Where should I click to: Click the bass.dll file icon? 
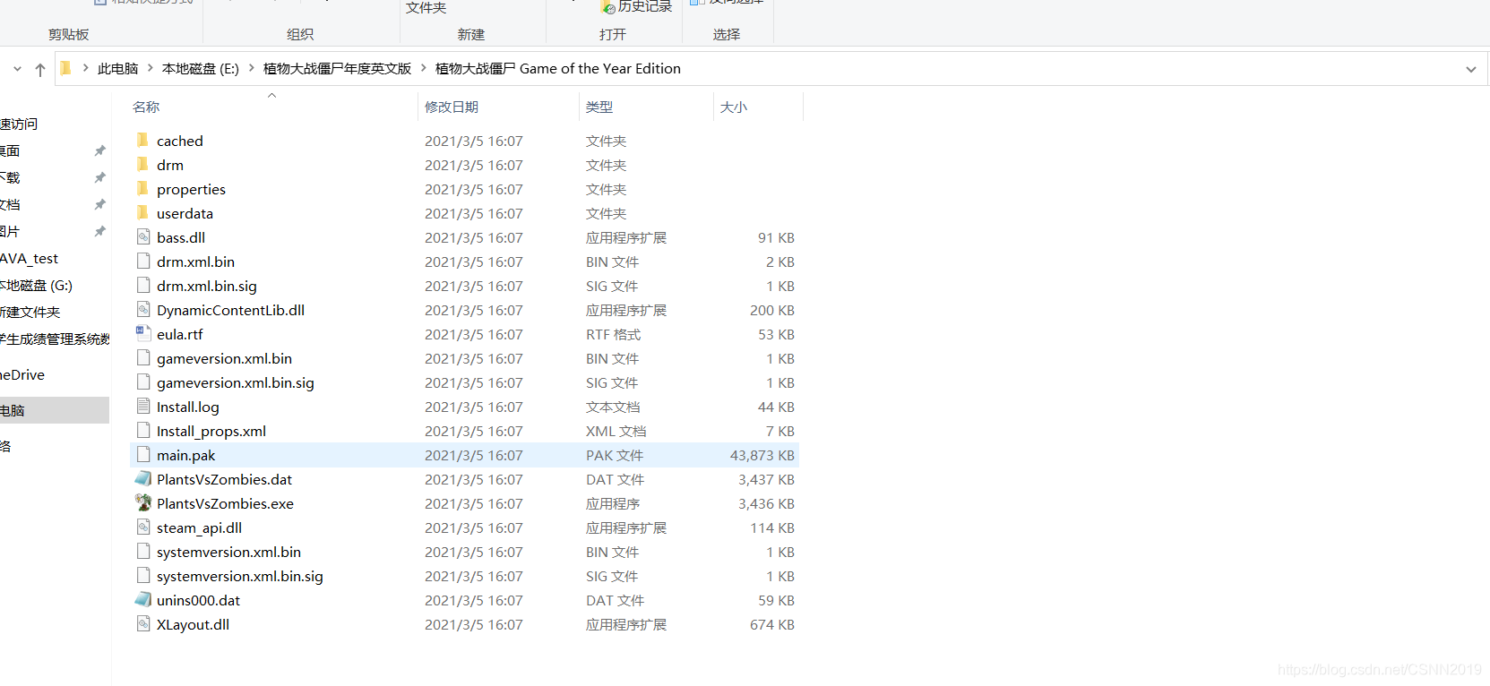click(143, 236)
